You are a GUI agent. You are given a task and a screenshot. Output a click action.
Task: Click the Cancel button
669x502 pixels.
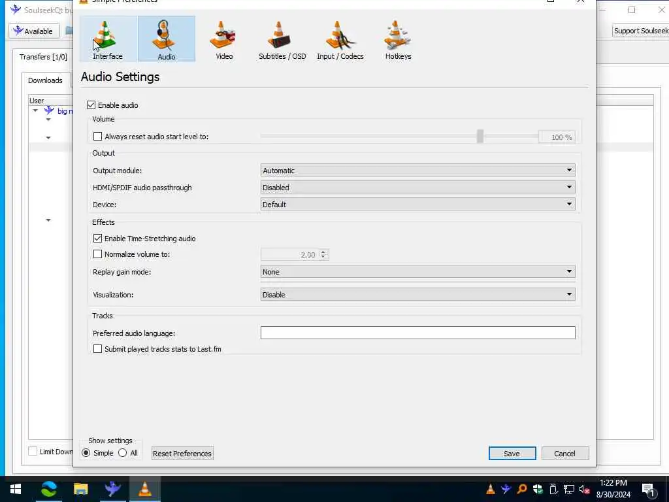(x=565, y=454)
